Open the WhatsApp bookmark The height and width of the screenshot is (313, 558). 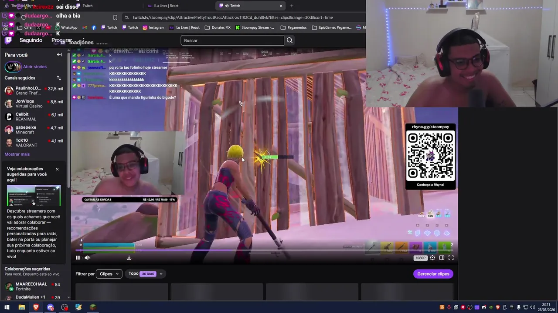[x=66, y=27]
